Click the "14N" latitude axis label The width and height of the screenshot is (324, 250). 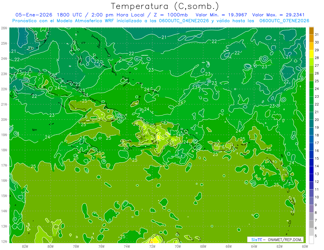point(4,211)
